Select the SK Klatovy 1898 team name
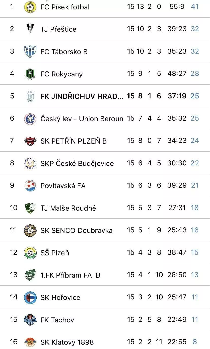Viewport: 210px width, 349px height. point(67,342)
